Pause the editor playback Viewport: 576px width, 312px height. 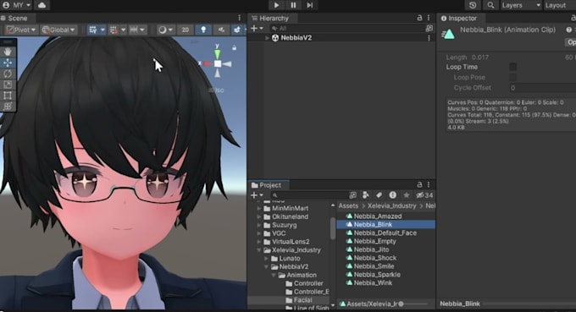(x=293, y=5)
